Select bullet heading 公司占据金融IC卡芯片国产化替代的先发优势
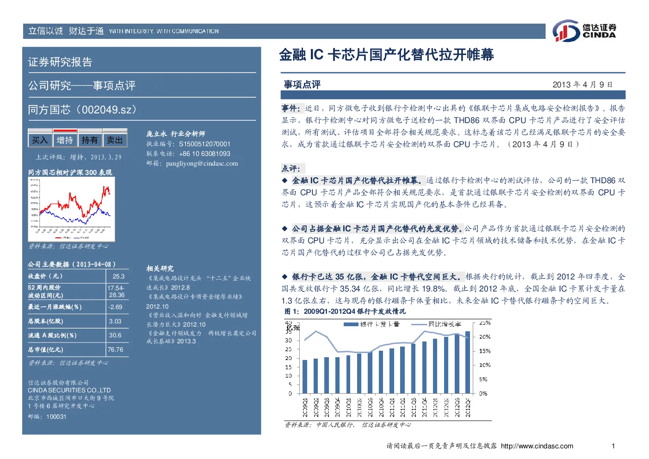 click(377, 229)
